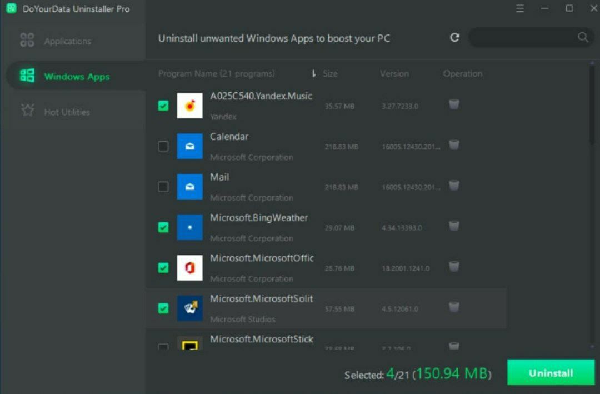Click trash icon for Microsoft.MicrosoftSolitaire row
Image resolution: width=600 pixels, height=394 pixels.
click(x=454, y=307)
